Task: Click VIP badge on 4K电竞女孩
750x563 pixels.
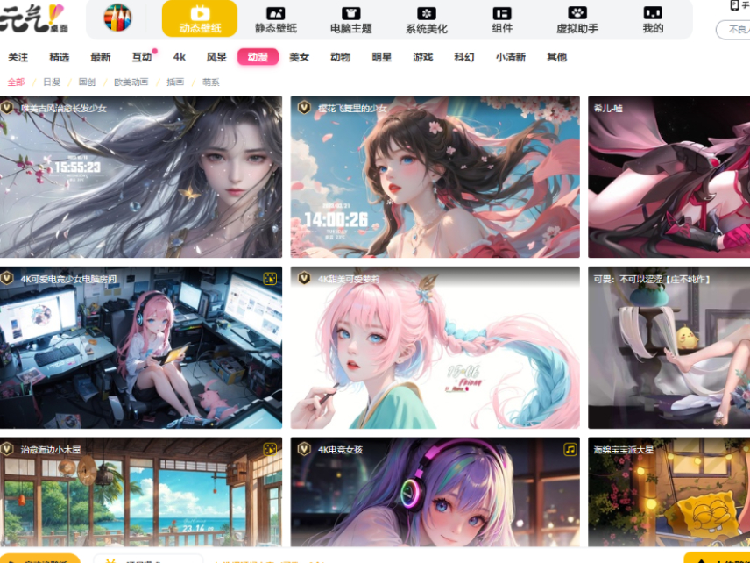Action: 304,449
